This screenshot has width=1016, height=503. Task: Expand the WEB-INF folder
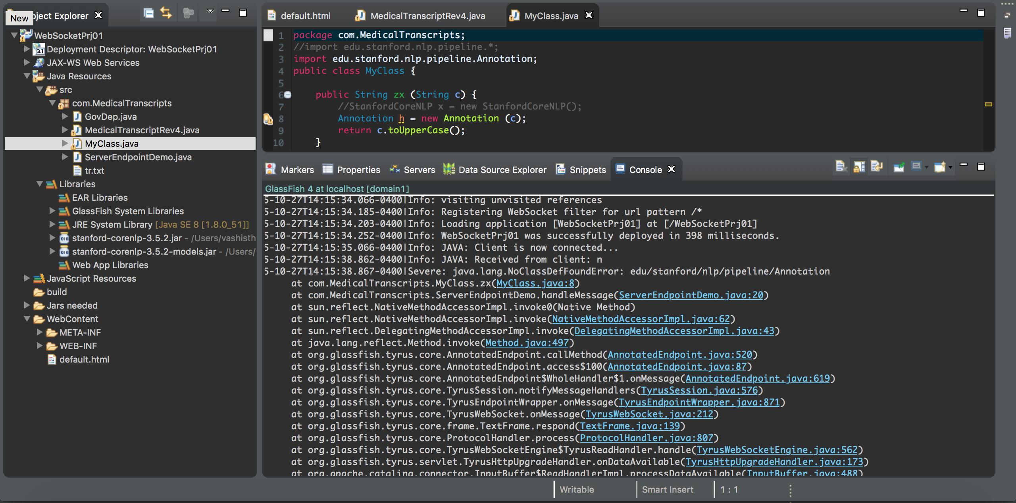40,346
